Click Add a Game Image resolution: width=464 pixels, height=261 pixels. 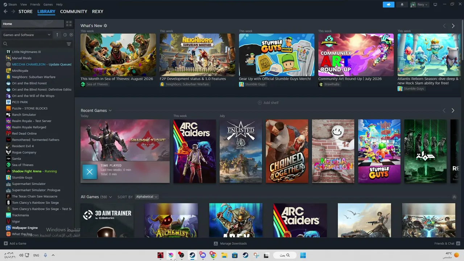point(15,244)
